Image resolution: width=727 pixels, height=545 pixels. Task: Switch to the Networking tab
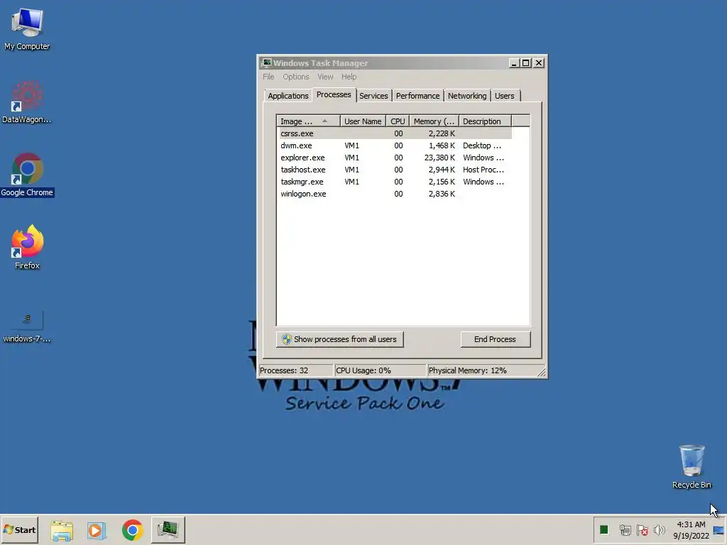tap(467, 96)
